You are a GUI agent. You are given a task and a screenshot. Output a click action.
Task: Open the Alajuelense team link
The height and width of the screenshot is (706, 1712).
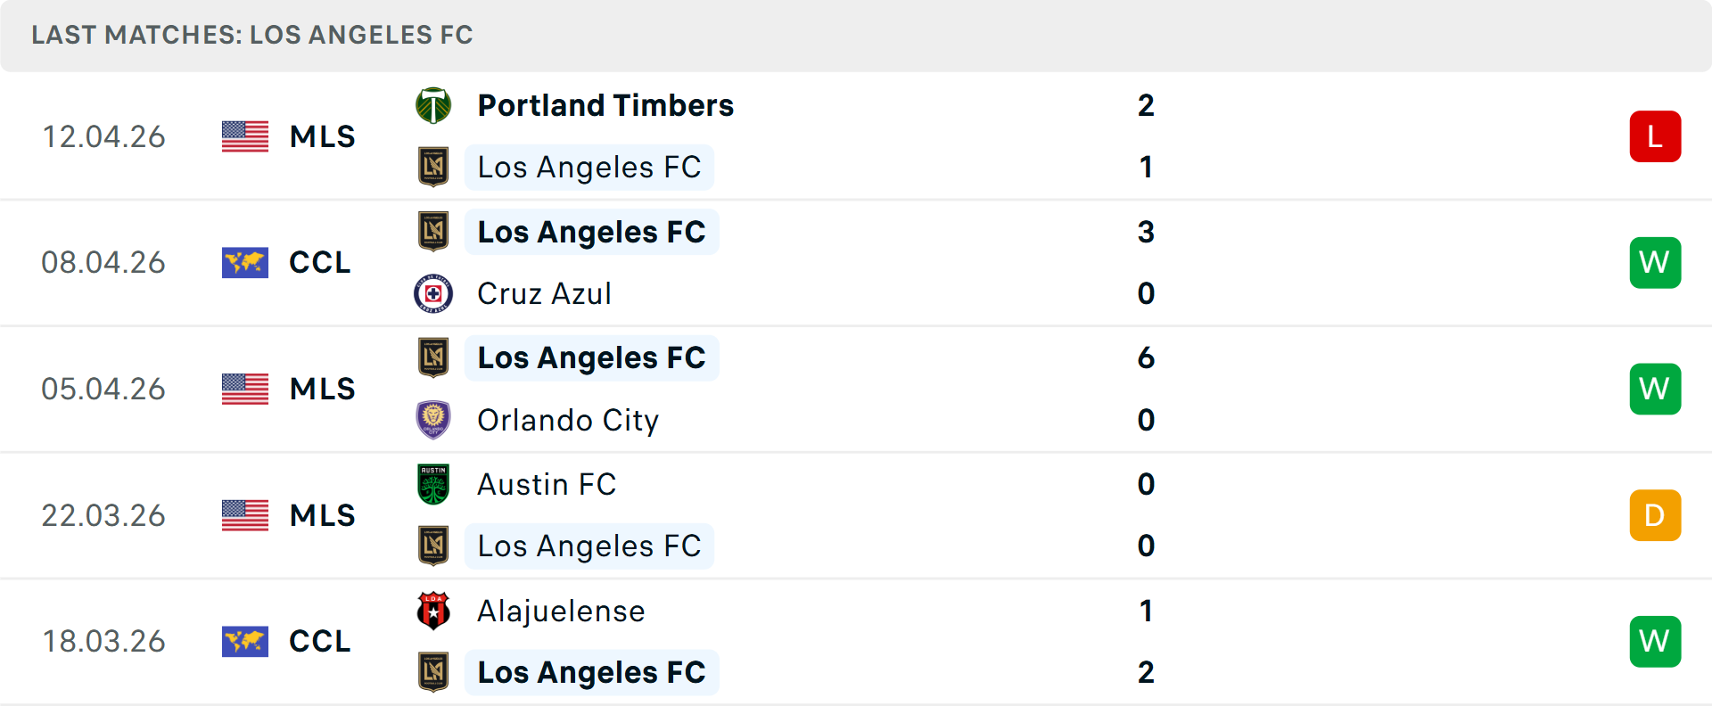(x=561, y=611)
